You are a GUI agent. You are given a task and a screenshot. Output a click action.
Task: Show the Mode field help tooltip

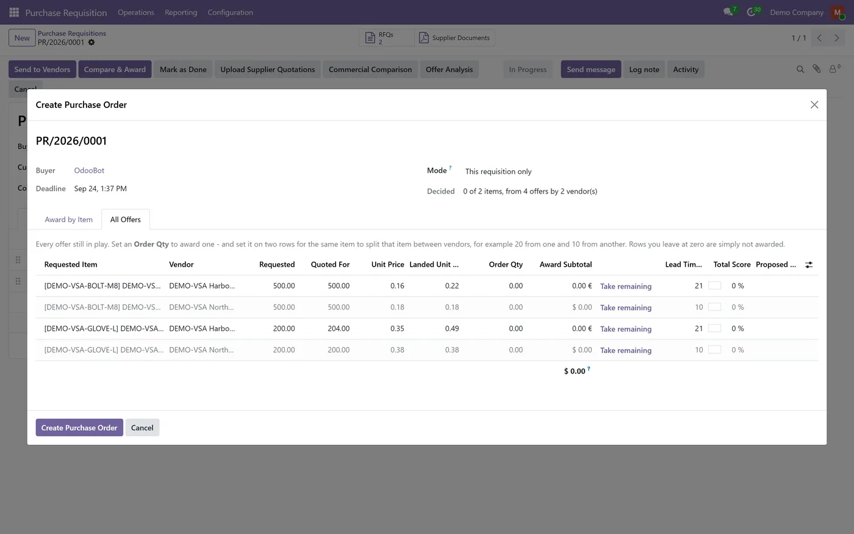coord(450,167)
